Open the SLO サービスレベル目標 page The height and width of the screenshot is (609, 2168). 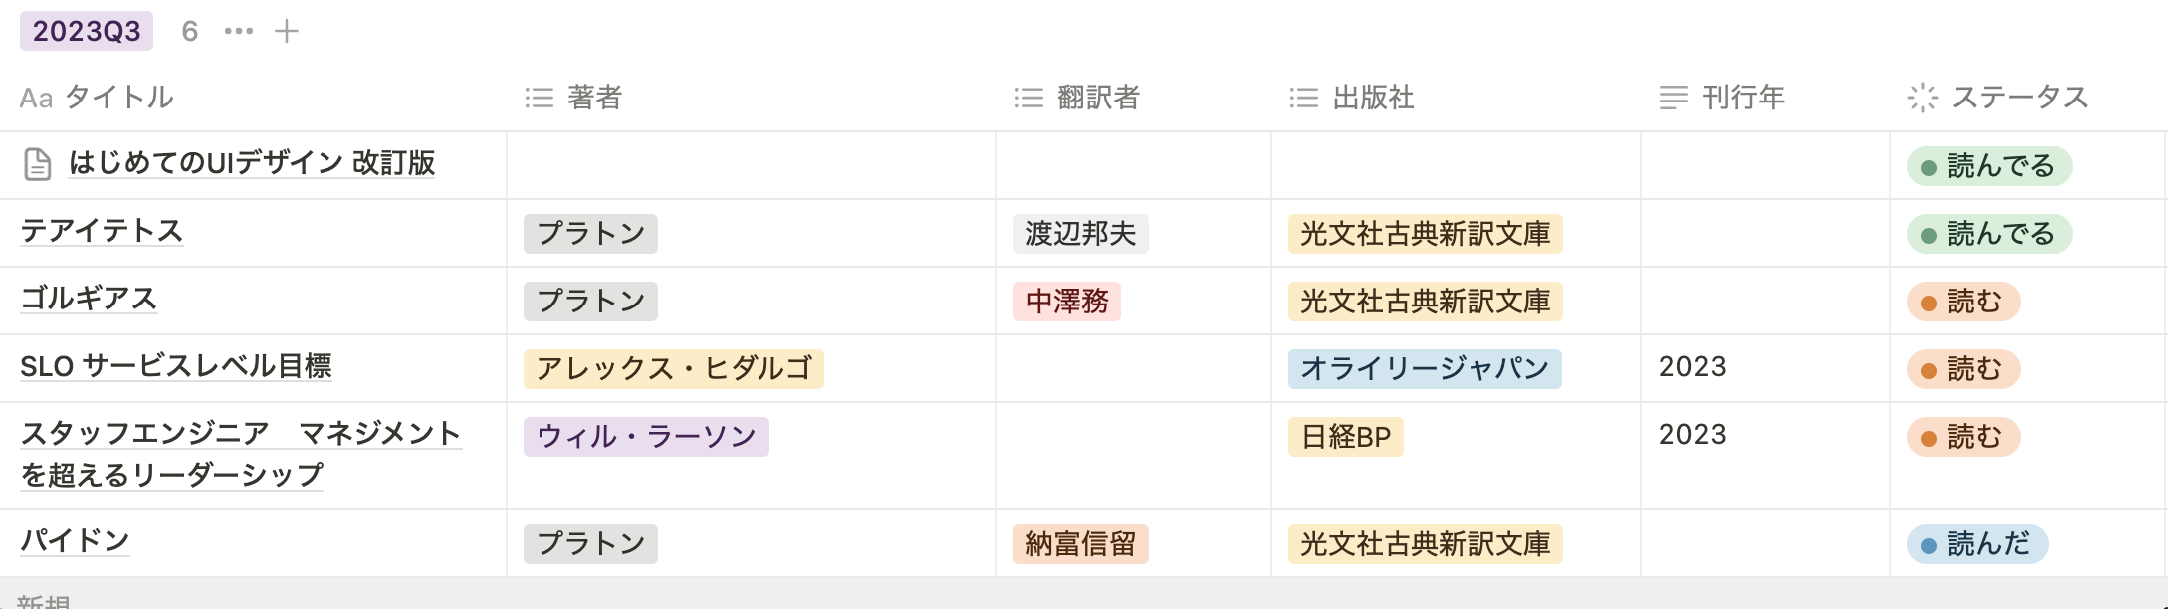pos(176,366)
